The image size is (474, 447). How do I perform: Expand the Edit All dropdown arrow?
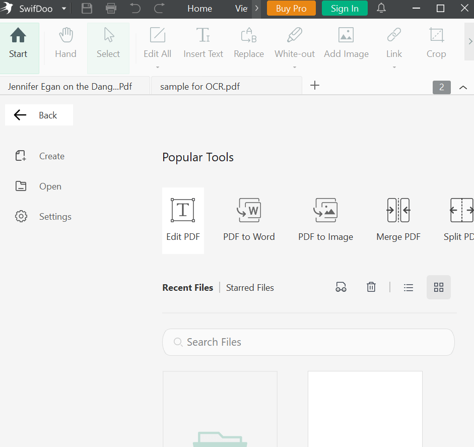(158, 67)
